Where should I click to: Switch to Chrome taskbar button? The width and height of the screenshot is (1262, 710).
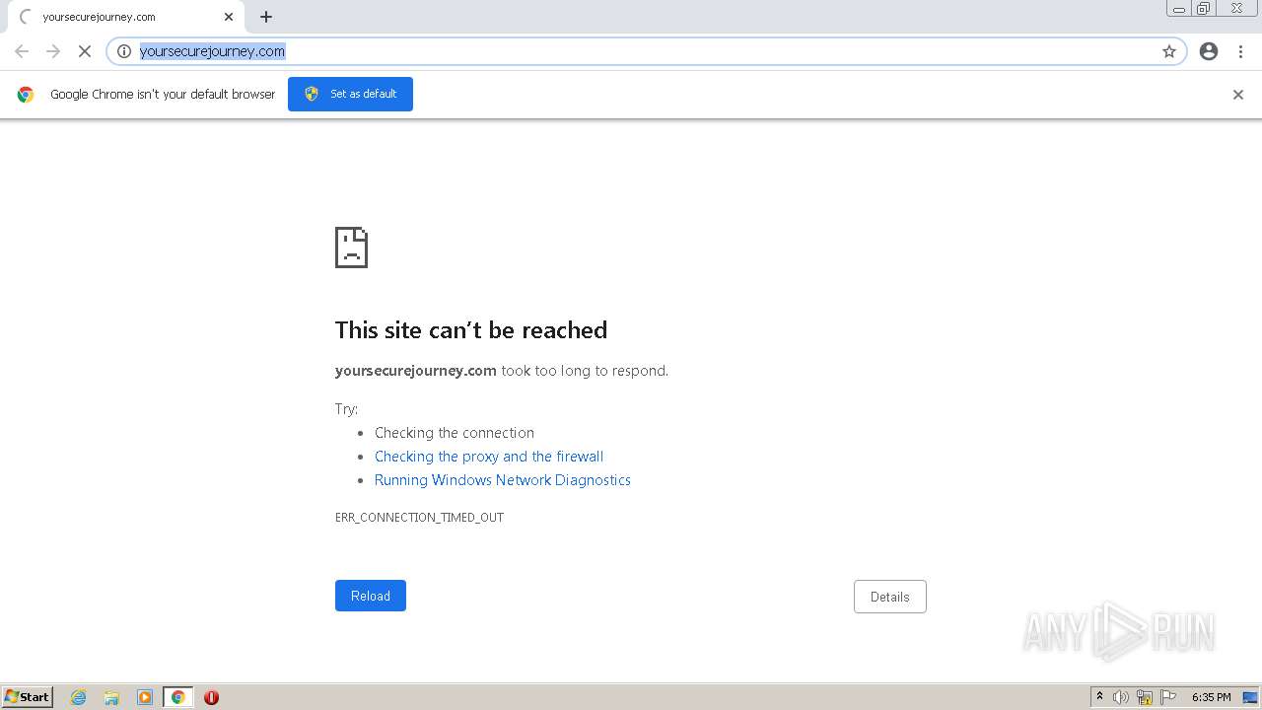pos(177,697)
